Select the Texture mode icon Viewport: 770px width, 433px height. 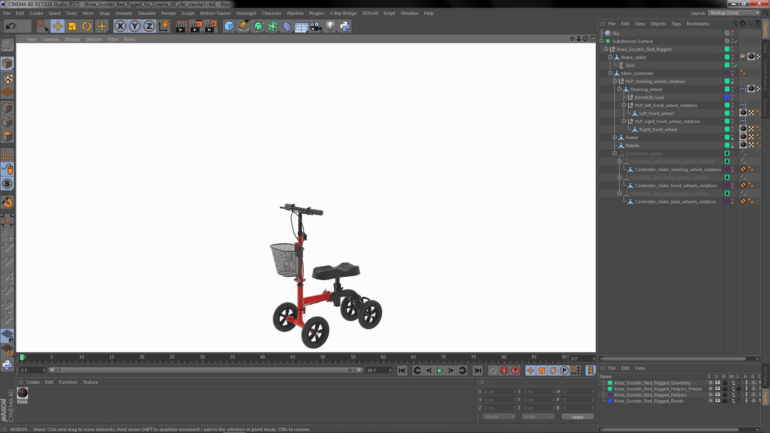click(x=7, y=78)
